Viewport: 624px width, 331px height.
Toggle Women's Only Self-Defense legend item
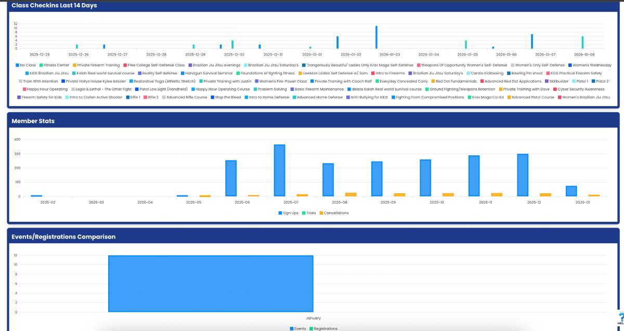tap(537, 65)
